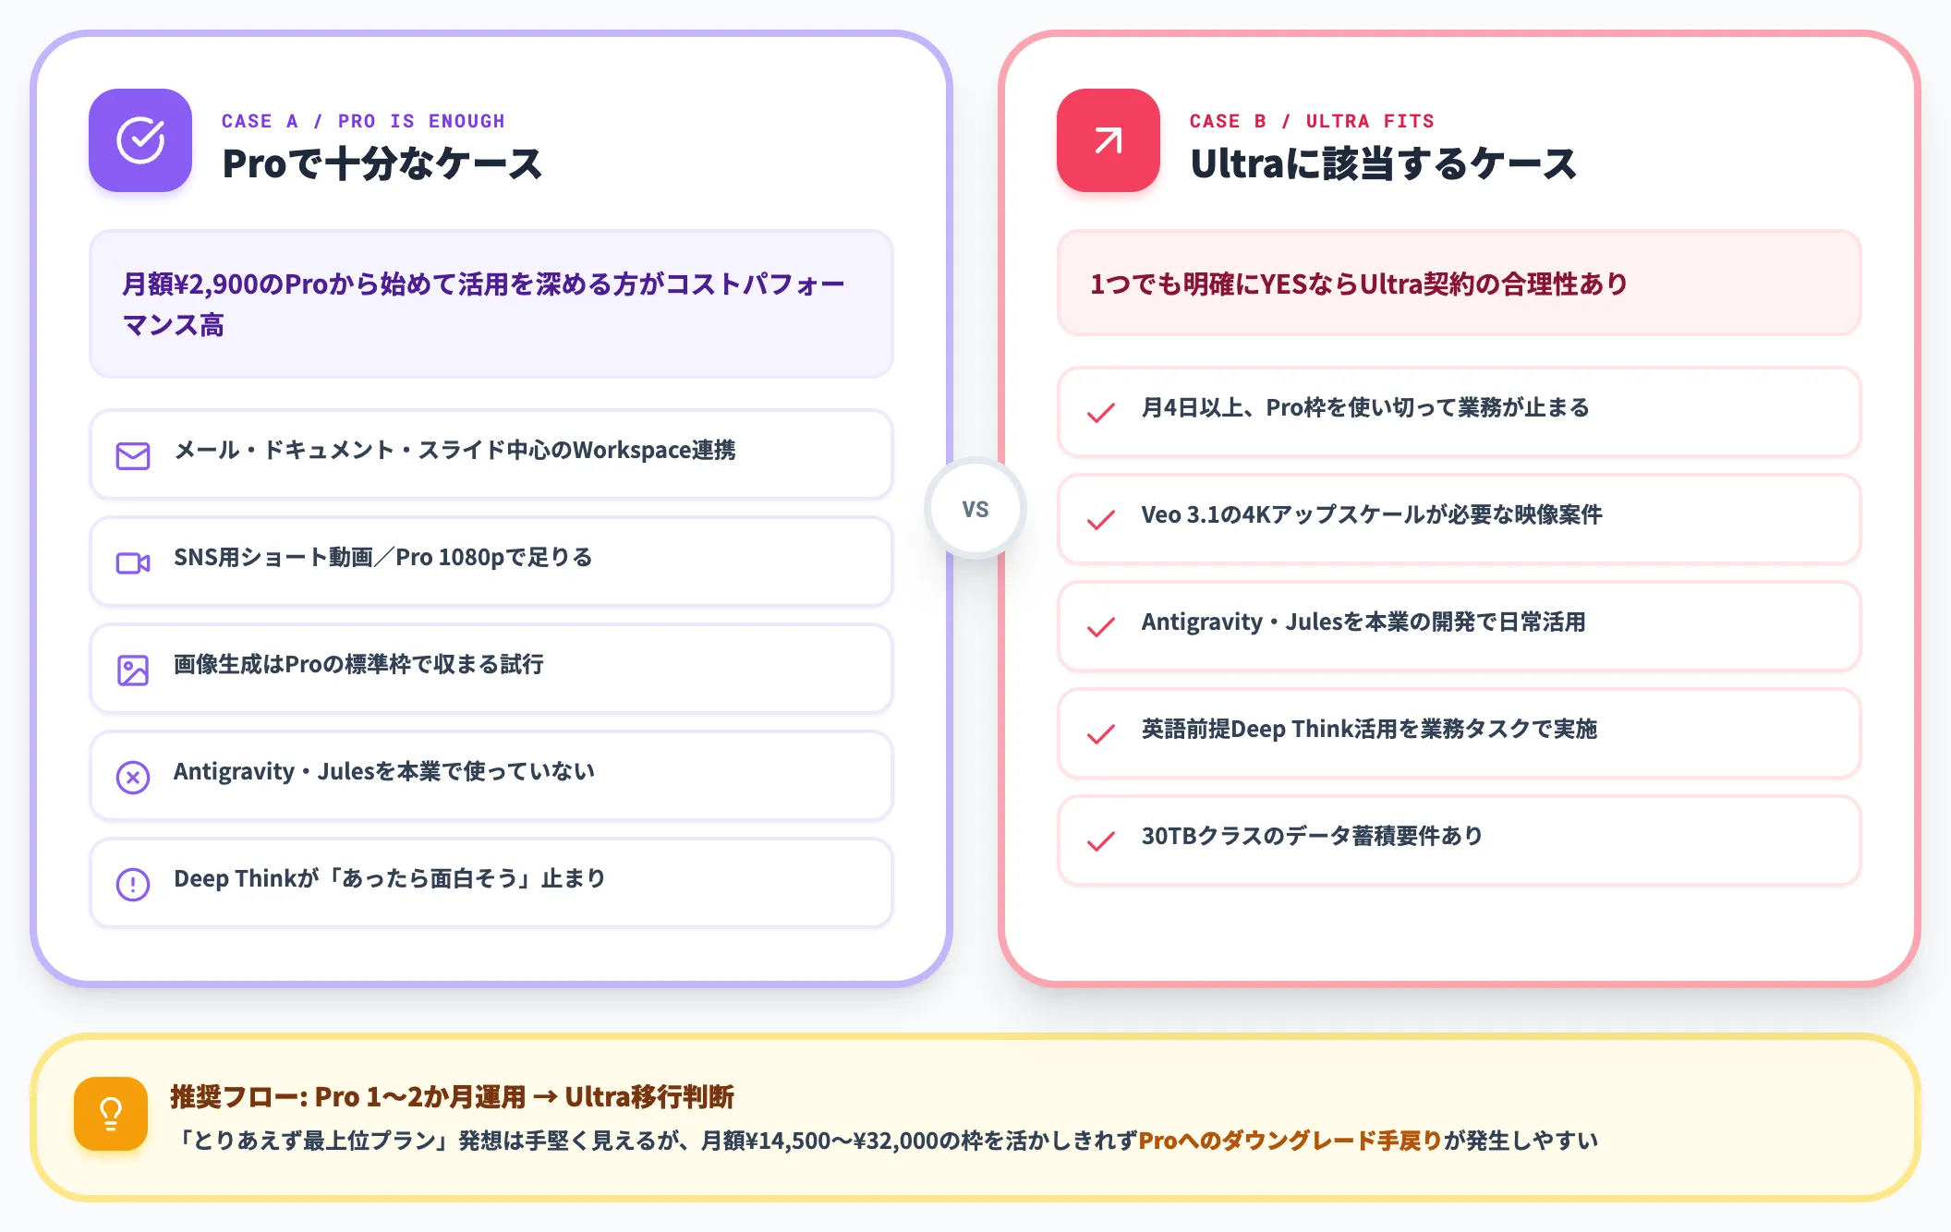The image size is (1951, 1232).
Task: Click the image icon beside 画像生成はPro
Action: click(133, 670)
